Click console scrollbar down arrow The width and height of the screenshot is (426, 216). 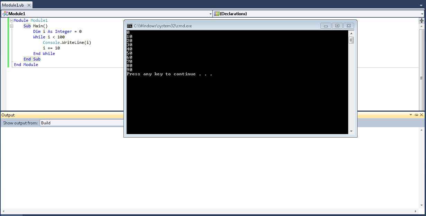(351, 131)
